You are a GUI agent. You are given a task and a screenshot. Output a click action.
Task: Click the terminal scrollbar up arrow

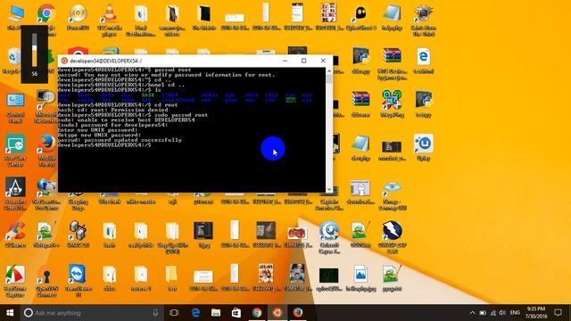pyautogui.click(x=329, y=71)
